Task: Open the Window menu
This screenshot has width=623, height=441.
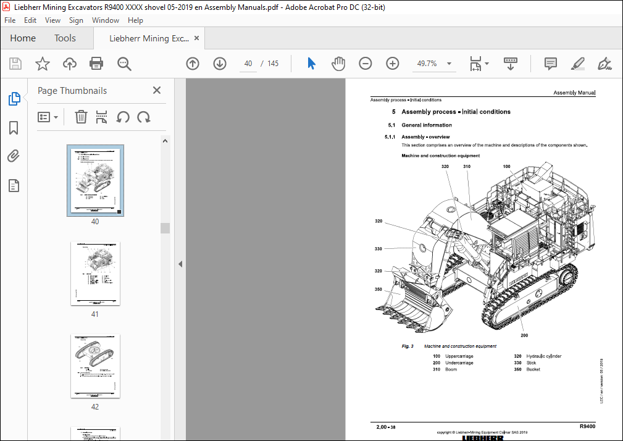Action: coord(106,20)
